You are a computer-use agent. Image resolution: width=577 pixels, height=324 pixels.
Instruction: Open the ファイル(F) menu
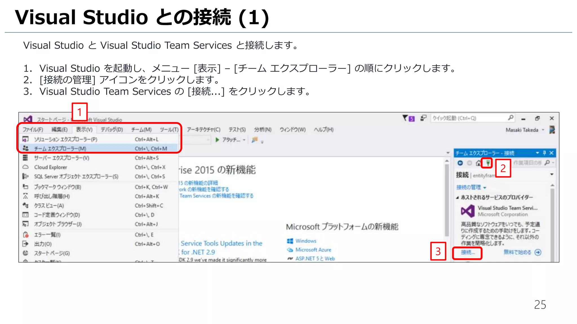[x=33, y=129]
